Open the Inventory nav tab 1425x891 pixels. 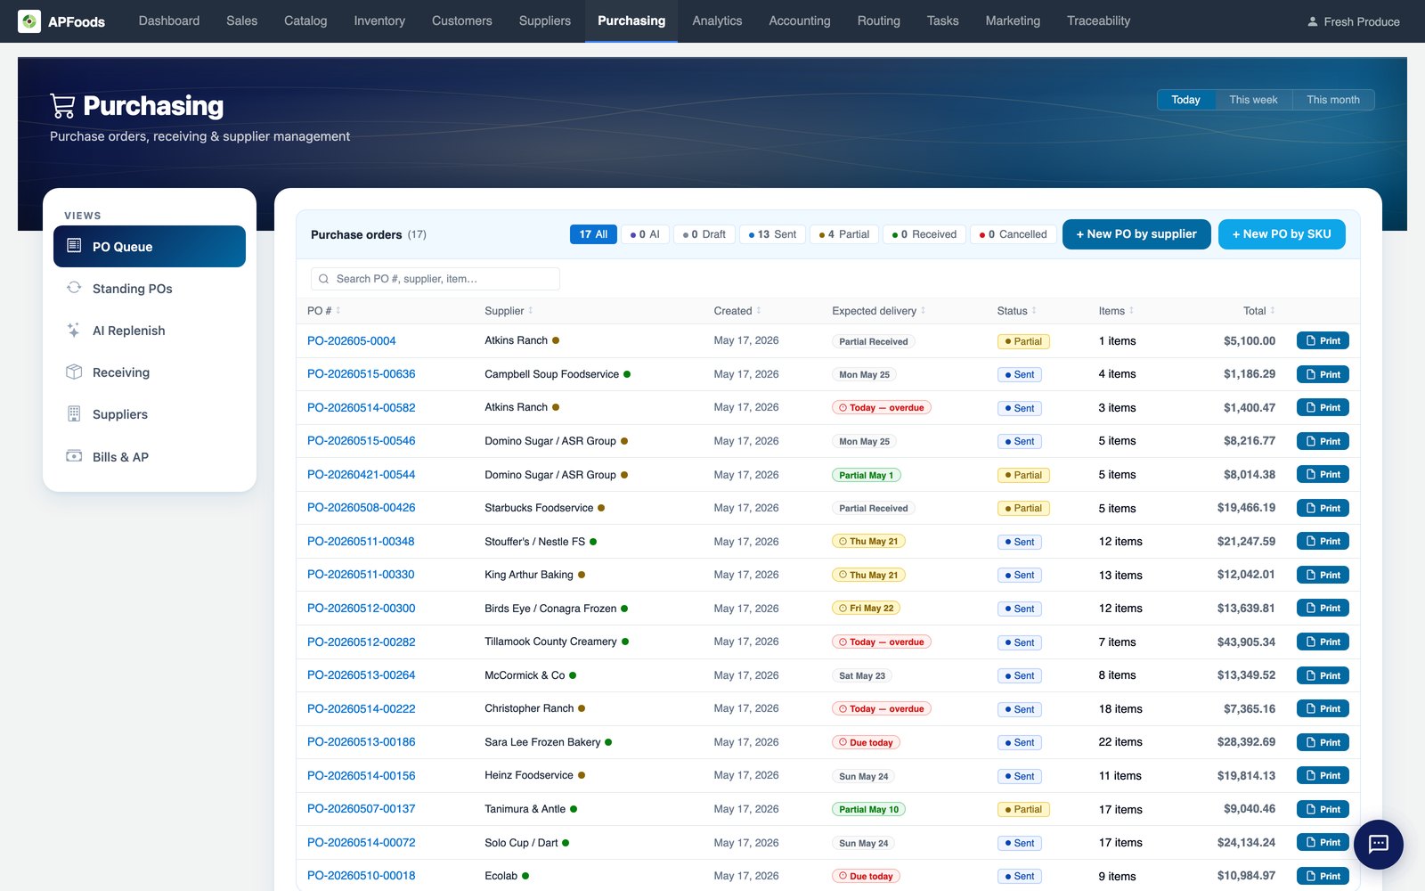379,20
